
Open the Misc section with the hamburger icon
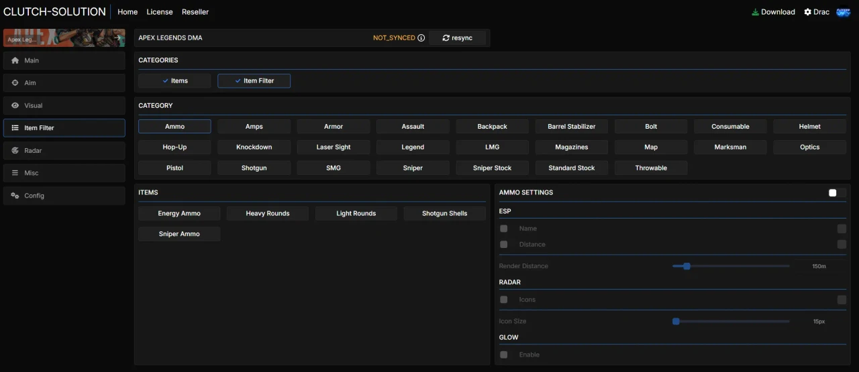coord(64,173)
